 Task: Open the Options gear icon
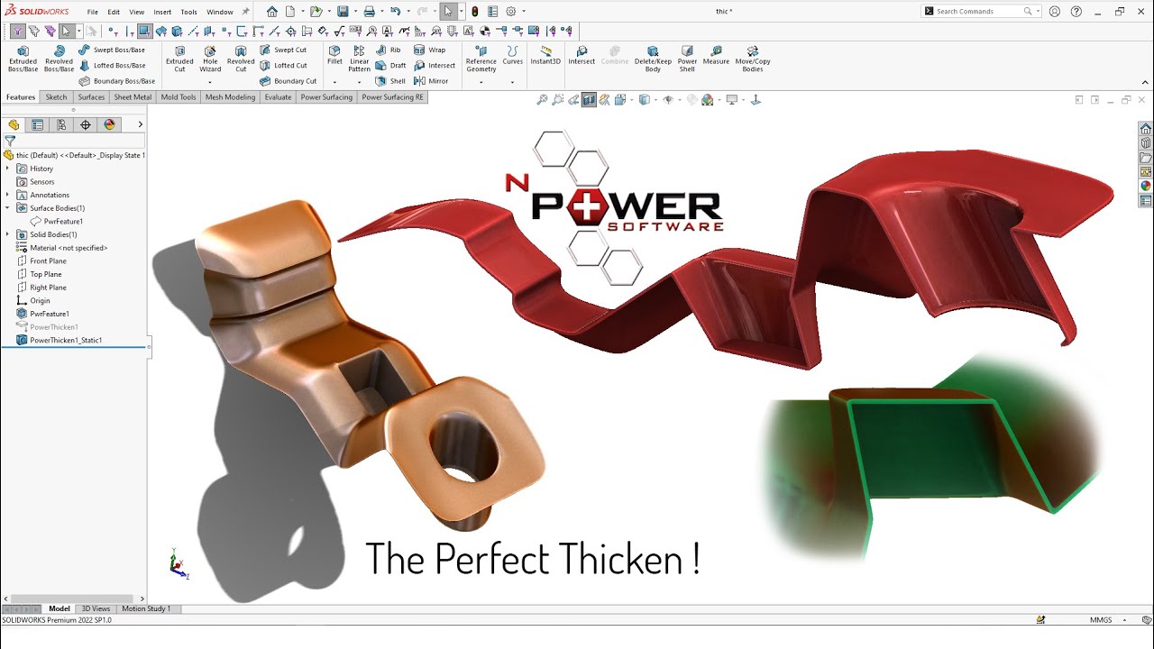pyautogui.click(x=511, y=12)
